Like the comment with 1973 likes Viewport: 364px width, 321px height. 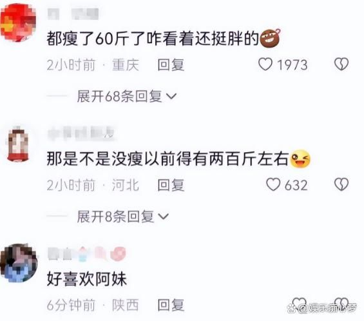point(265,64)
